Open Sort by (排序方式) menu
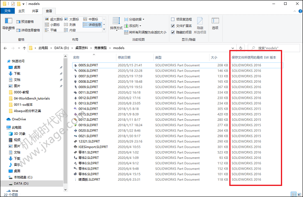The height and width of the screenshot is (197, 303). tap(116, 24)
